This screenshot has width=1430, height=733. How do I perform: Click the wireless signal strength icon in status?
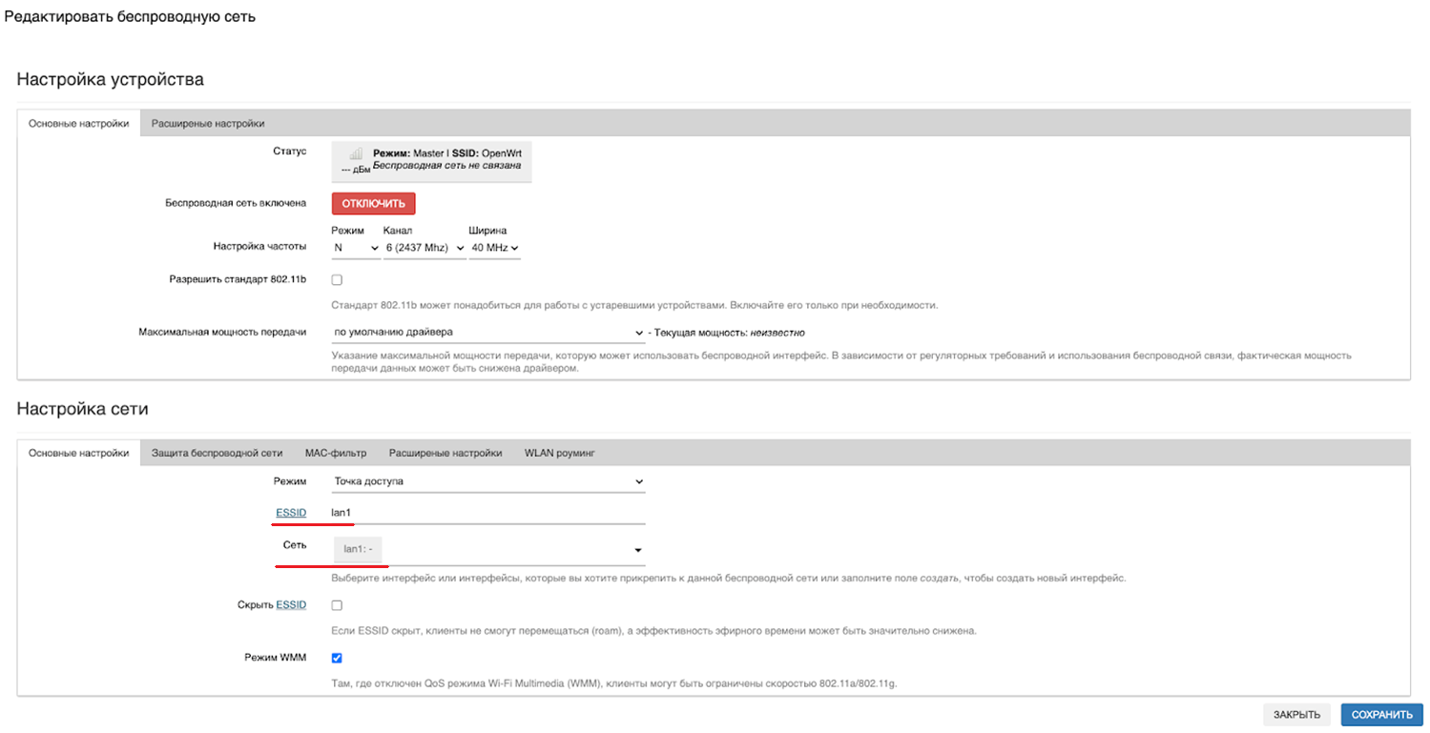point(355,154)
